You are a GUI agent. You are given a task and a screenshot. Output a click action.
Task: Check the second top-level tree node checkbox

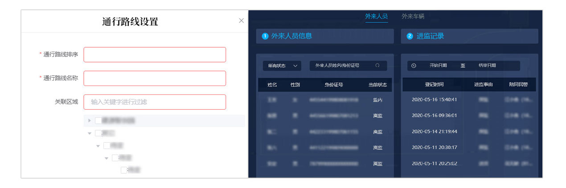tap(98, 133)
